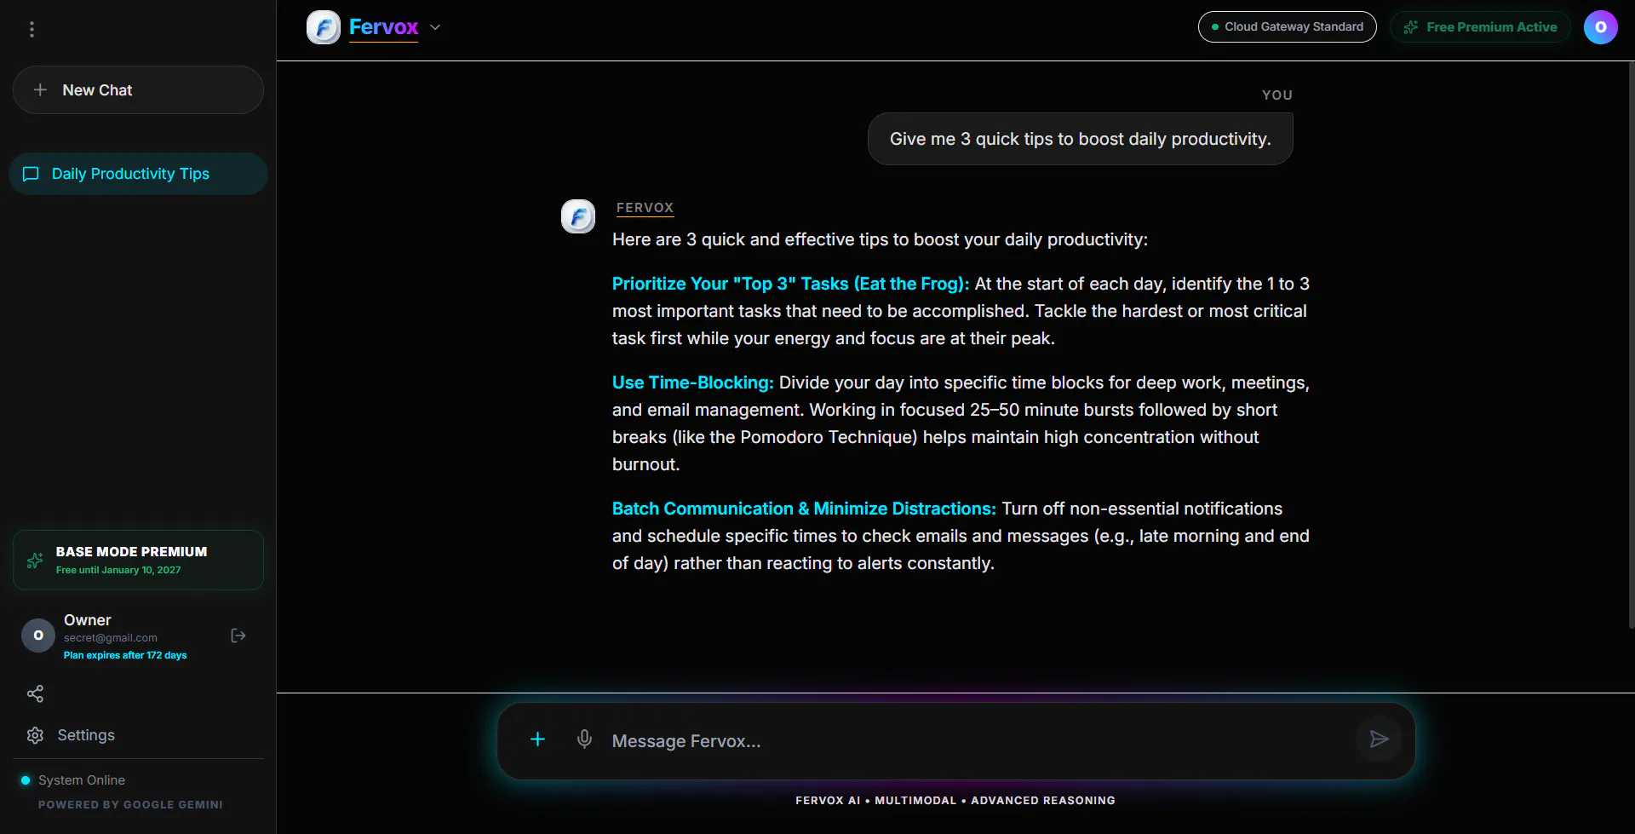This screenshot has height=834, width=1635.
Task: Click the Fervox logo icon in header
Action: tap(324, 27)
